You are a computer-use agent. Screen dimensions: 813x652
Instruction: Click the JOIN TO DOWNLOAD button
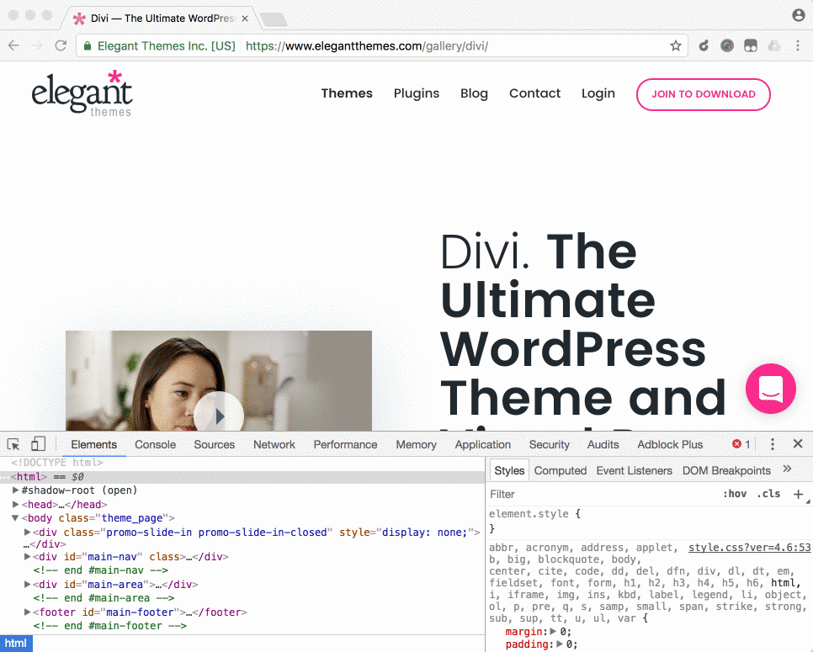point(703,94)
